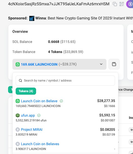Select the $0.08205 value

(108, 130)
